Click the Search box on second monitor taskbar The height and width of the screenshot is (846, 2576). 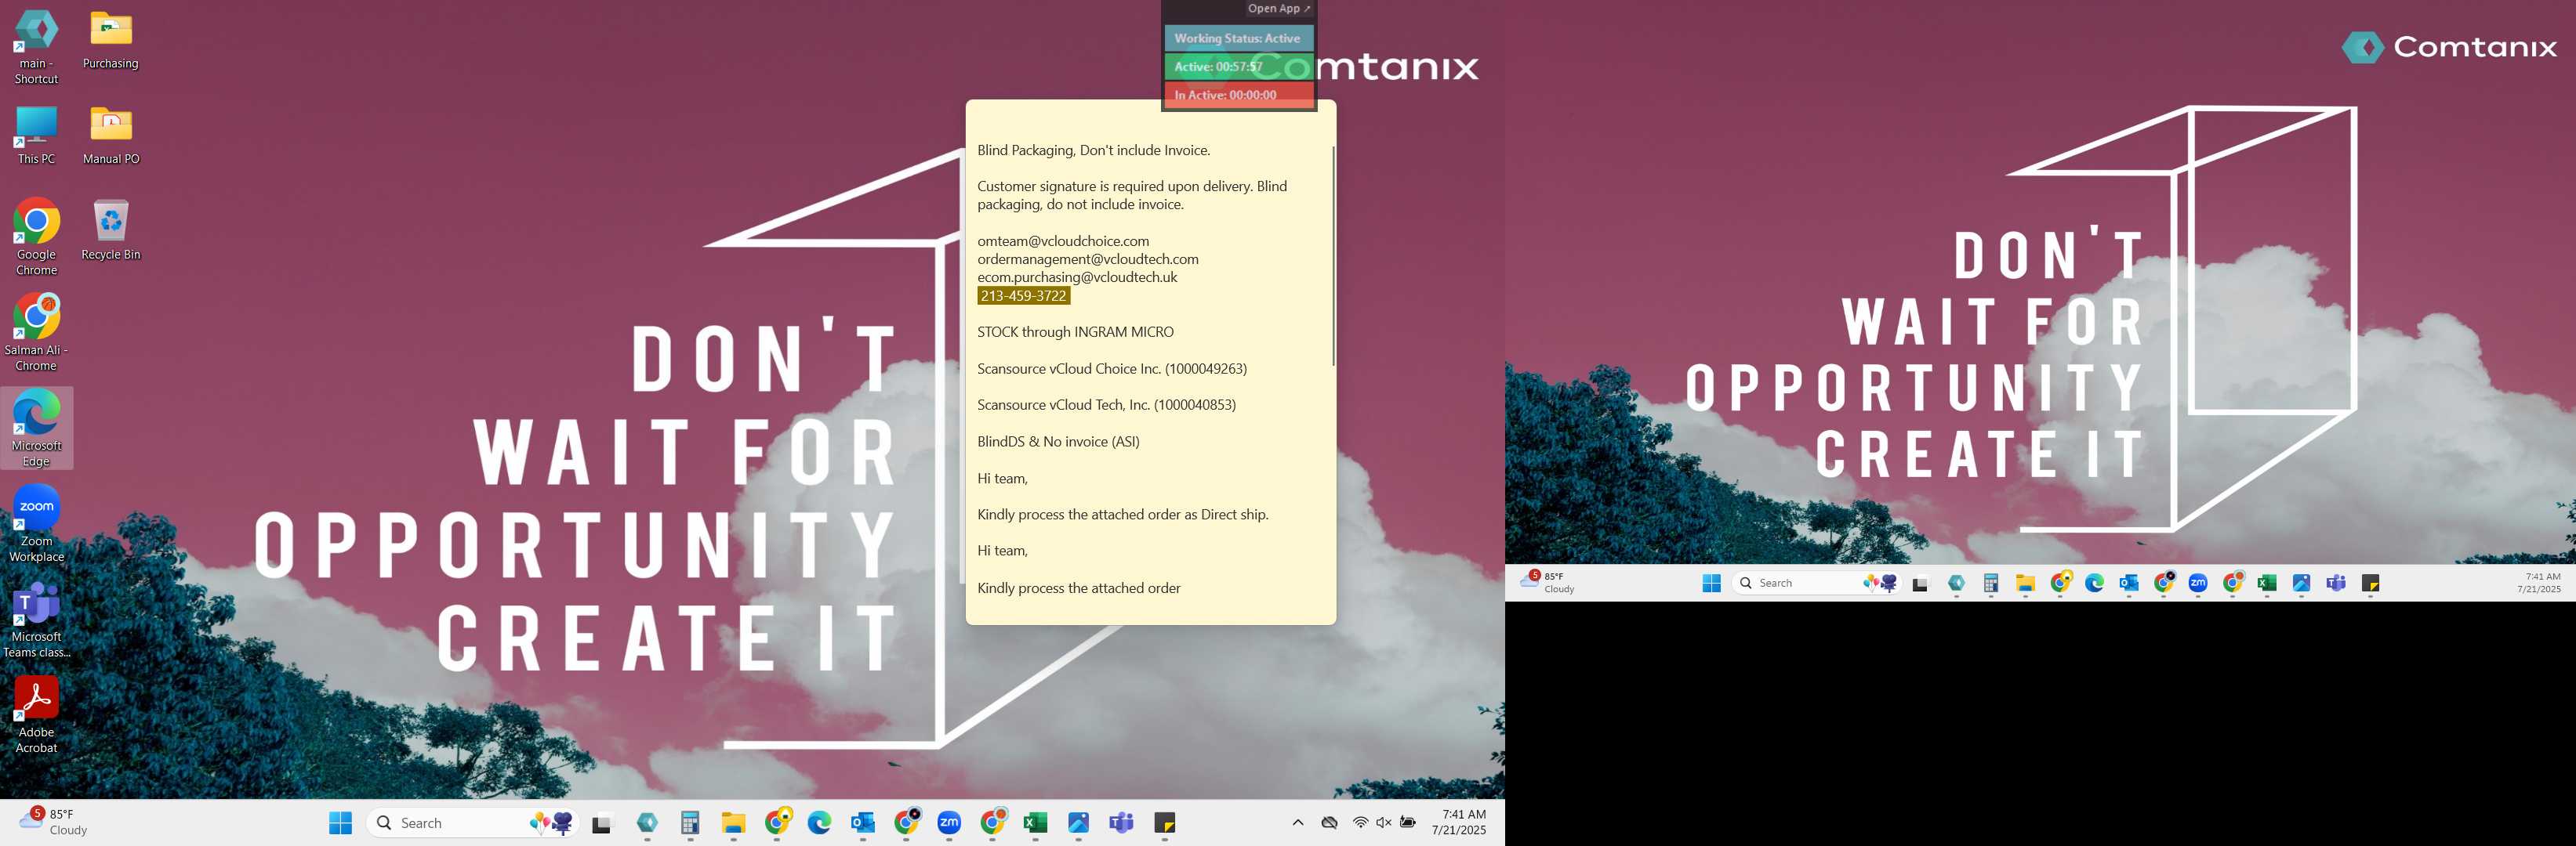pyautogui.click(x=1815, y=584)
